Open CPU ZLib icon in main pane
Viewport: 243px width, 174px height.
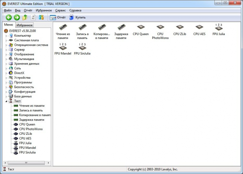coord(179,30)
